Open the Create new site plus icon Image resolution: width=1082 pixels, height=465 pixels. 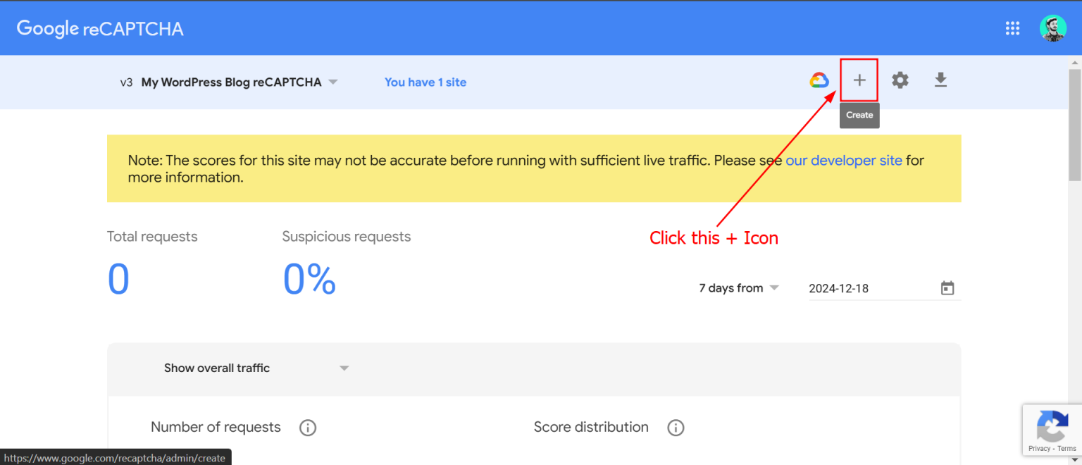point(859,80)
